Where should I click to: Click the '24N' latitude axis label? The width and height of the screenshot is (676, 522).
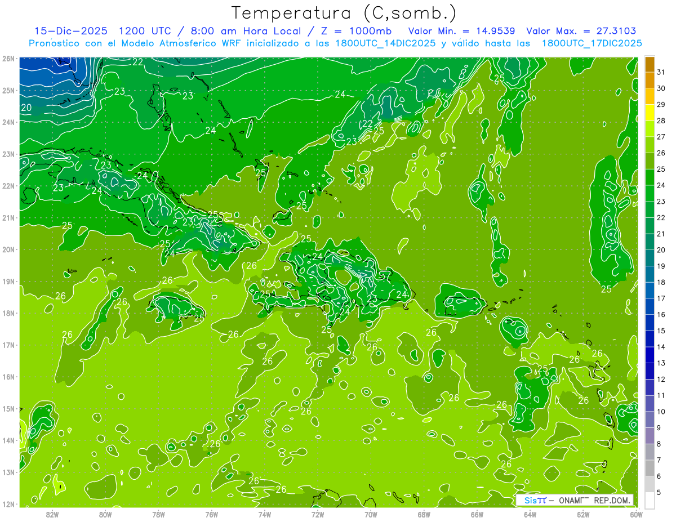(8, 122)
